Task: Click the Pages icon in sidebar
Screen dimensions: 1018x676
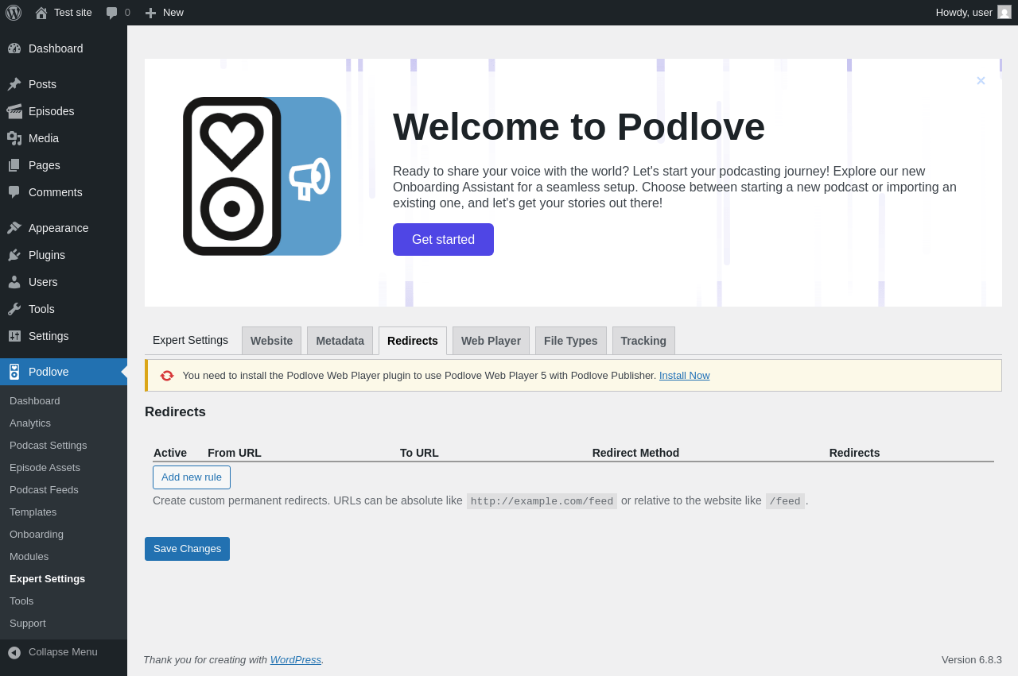Action: pos(14,165)
